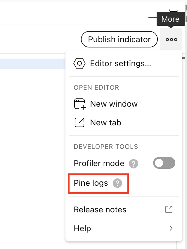Image resolution: width=187 pixels, height=249 pixels.
Task: Click the Profiler mode help question mark
Action: point(134,163)
